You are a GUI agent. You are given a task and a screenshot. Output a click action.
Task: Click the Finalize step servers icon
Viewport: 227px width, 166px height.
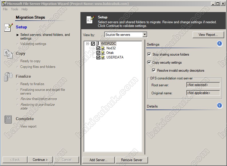click(x=8, y=77)
